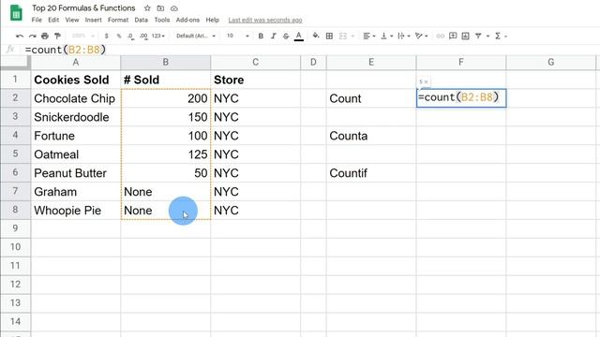
Task: Insert a comment
Action: [453, 36]
